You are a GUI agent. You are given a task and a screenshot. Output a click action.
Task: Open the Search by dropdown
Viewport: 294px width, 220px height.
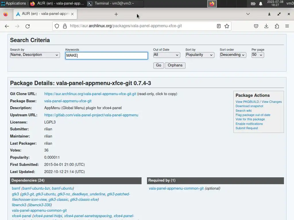point(35,55)
